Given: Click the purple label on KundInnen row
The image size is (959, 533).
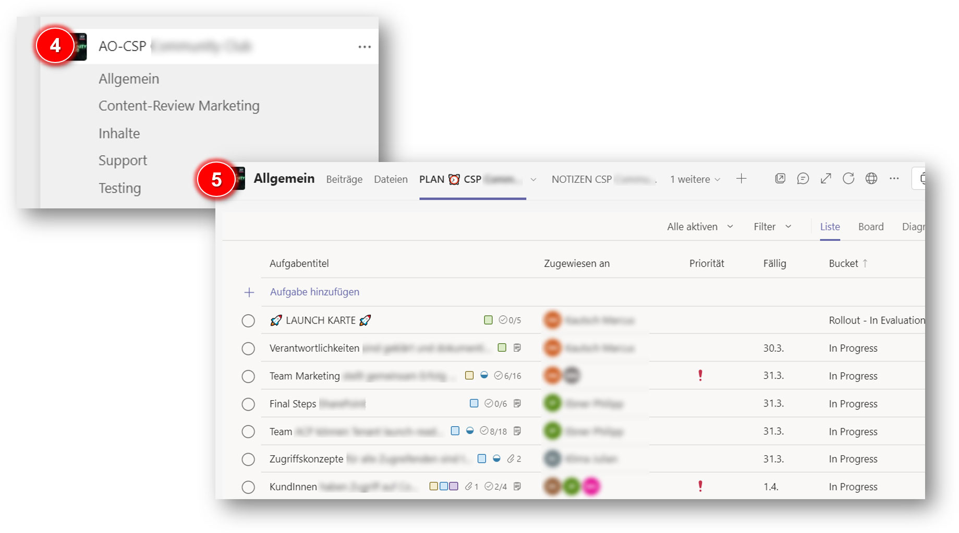Looking at the screenshot, I should tap(454, 486).
